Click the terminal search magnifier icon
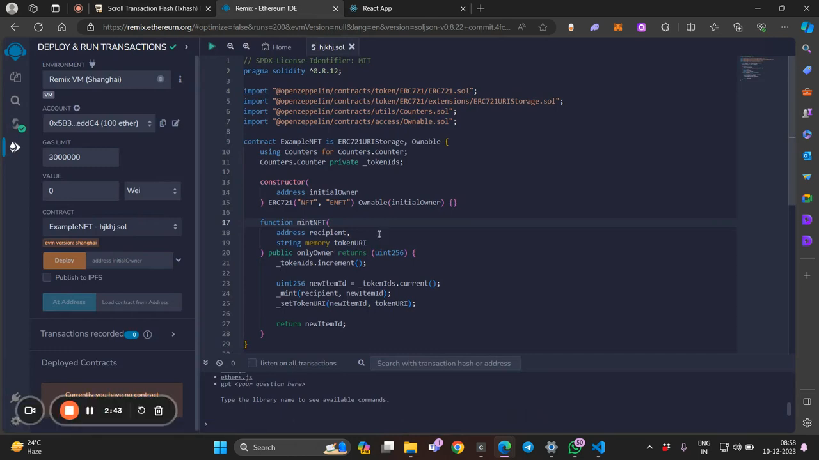 (362, 363)
